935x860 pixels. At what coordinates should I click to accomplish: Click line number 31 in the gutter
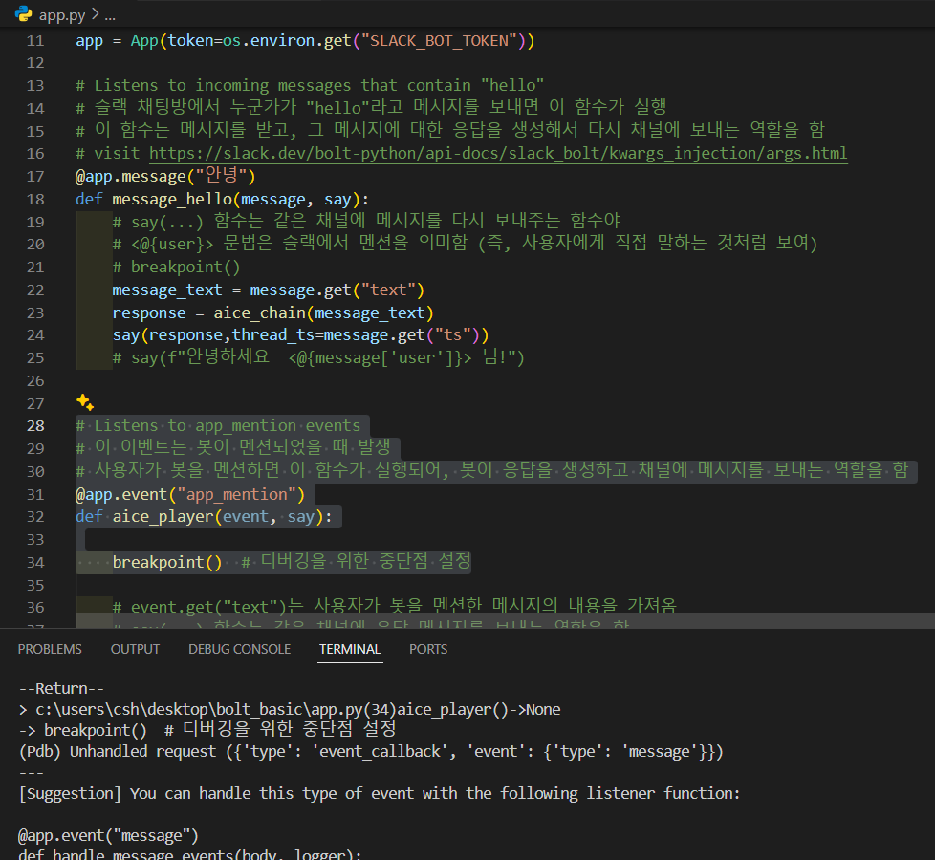point(35,495)
